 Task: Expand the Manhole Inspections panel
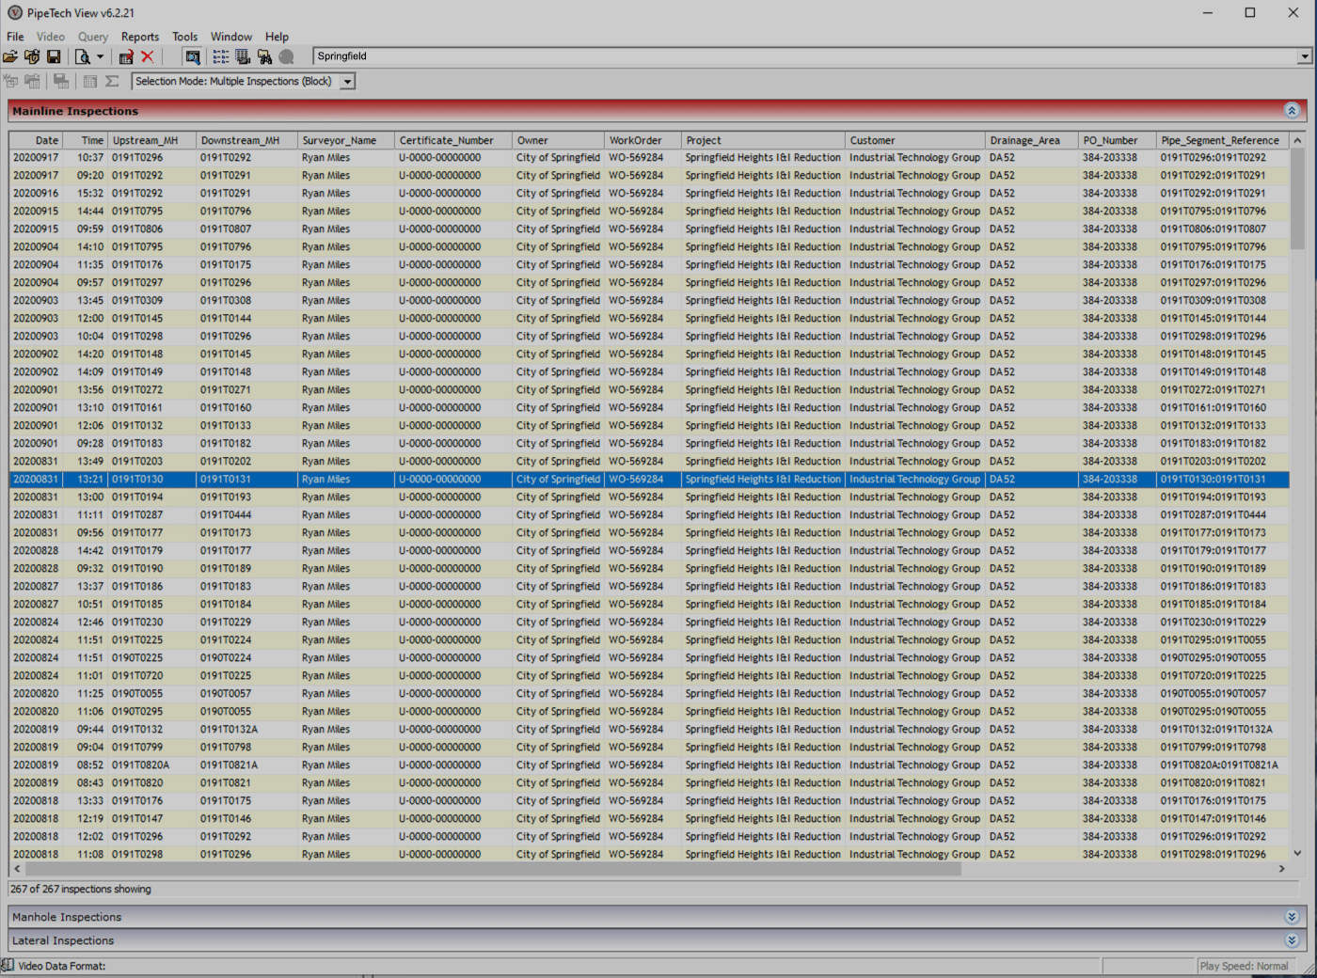coord(1292,917)
